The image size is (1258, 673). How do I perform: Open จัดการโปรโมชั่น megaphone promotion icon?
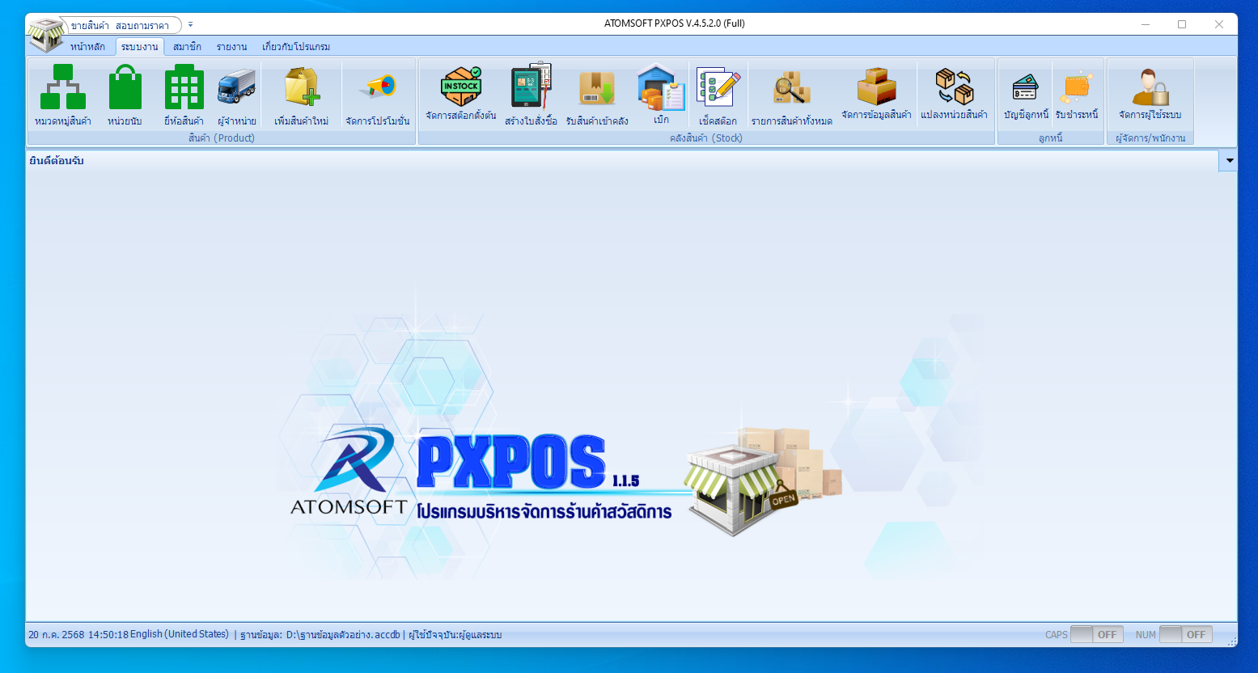coord(377,88)
